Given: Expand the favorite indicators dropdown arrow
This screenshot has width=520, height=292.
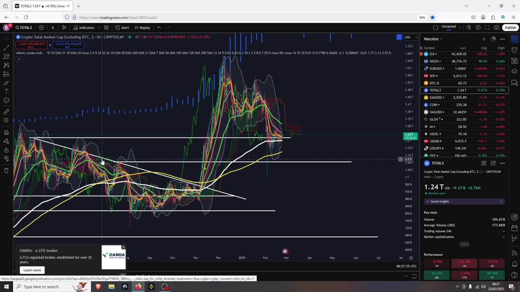Looking at the screenshot, I should tap(99, 28).
